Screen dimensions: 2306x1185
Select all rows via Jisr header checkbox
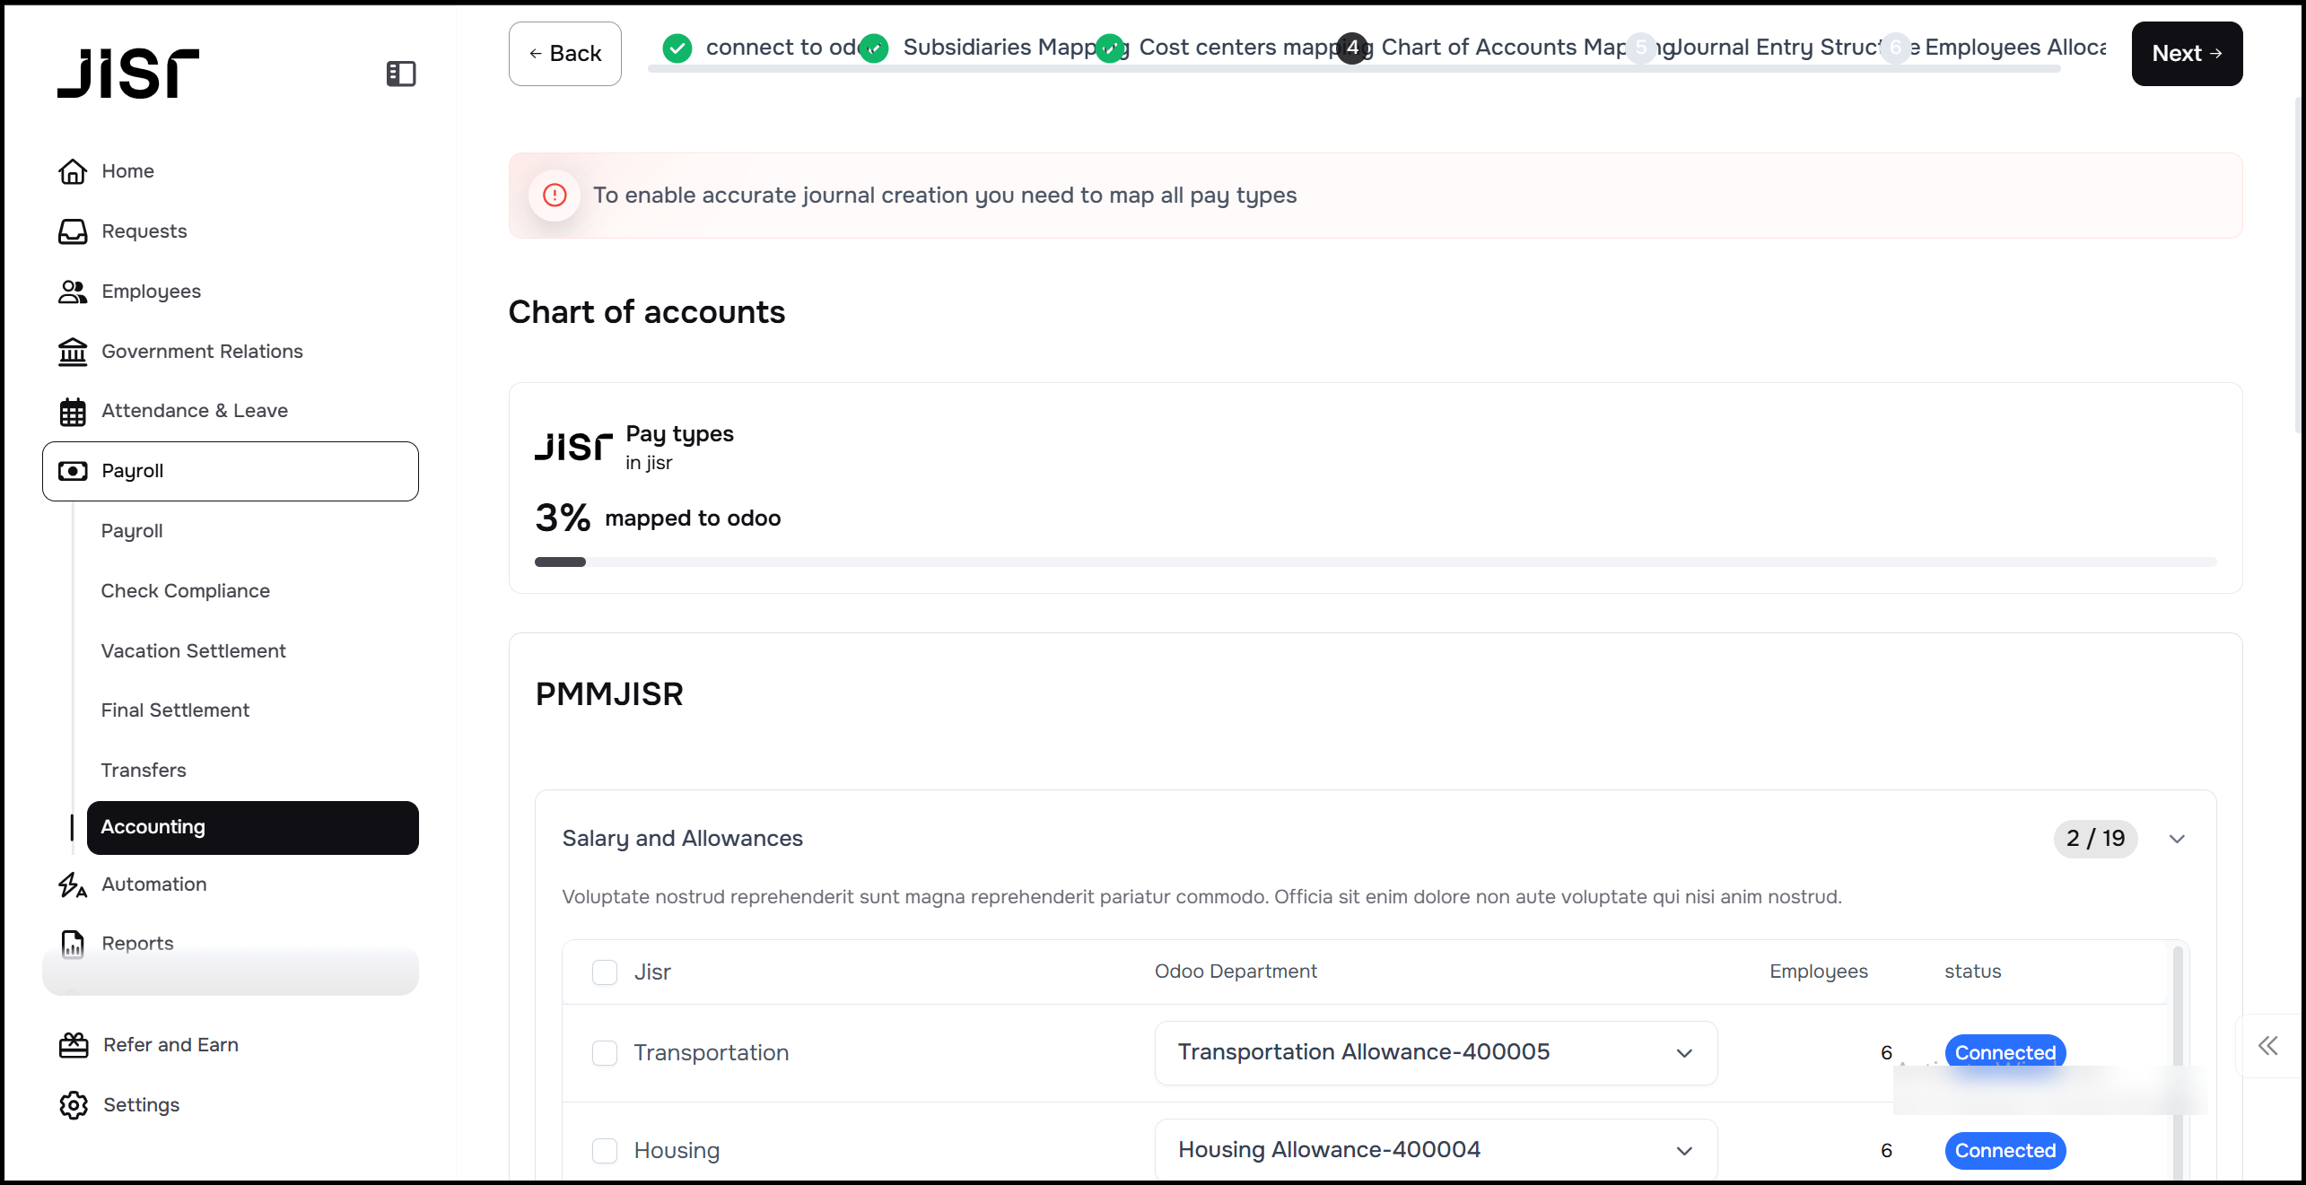point(605,972)
